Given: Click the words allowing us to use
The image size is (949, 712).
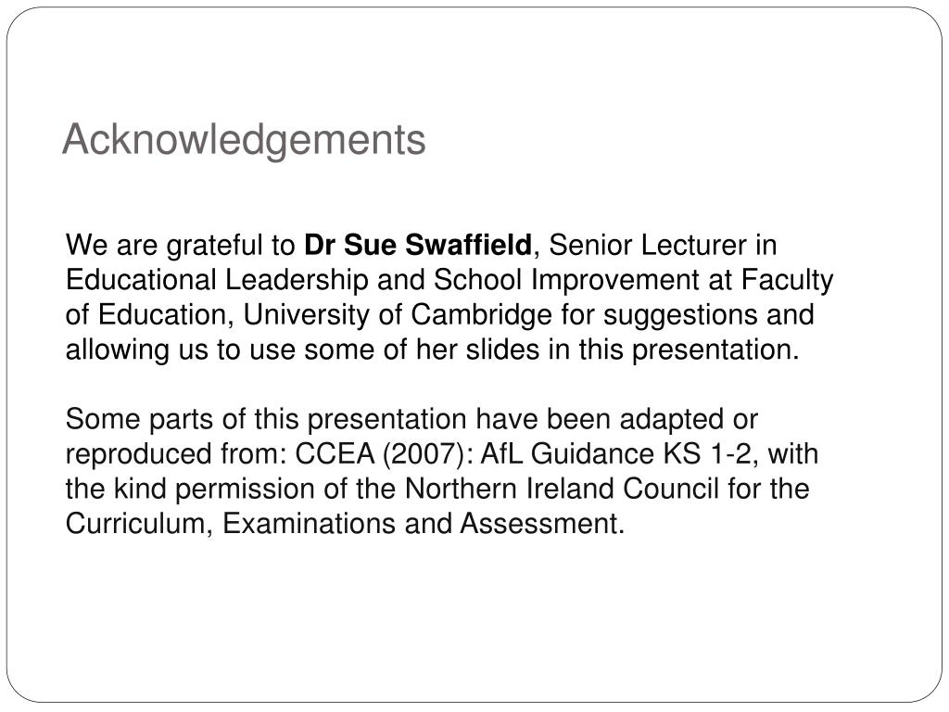Looking at the screenshot, I should tap(181, 350).
